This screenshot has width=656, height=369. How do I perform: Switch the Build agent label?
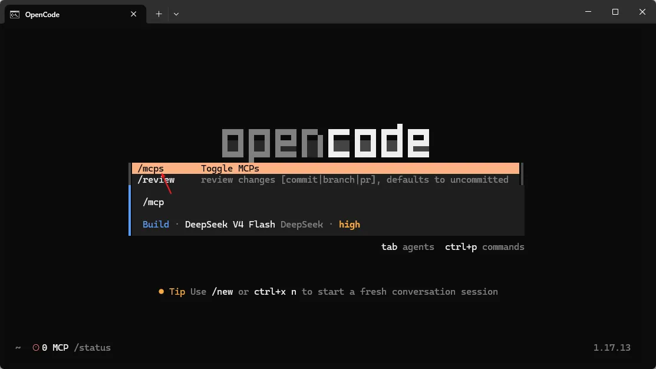(156, 224)
